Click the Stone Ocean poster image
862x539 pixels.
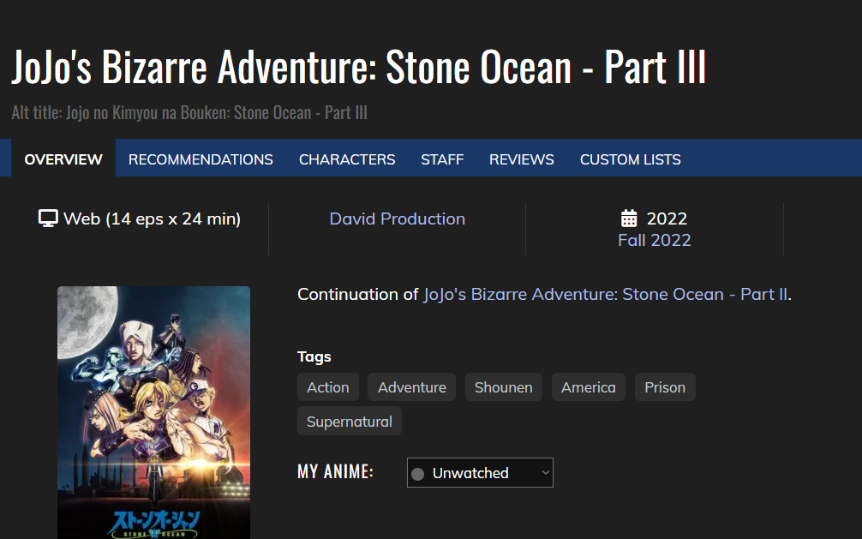tap(153, 412)
